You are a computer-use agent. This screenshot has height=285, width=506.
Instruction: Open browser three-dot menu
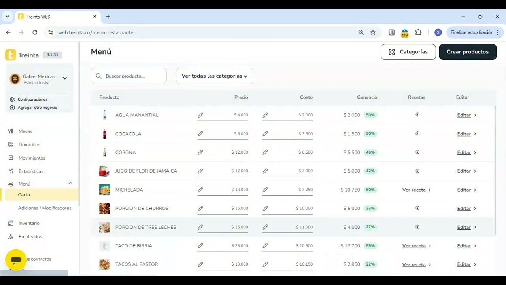[x=498, y=32]
